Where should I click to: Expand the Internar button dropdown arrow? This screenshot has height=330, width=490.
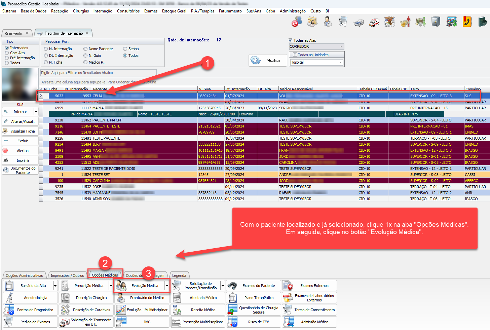[36, 112]
